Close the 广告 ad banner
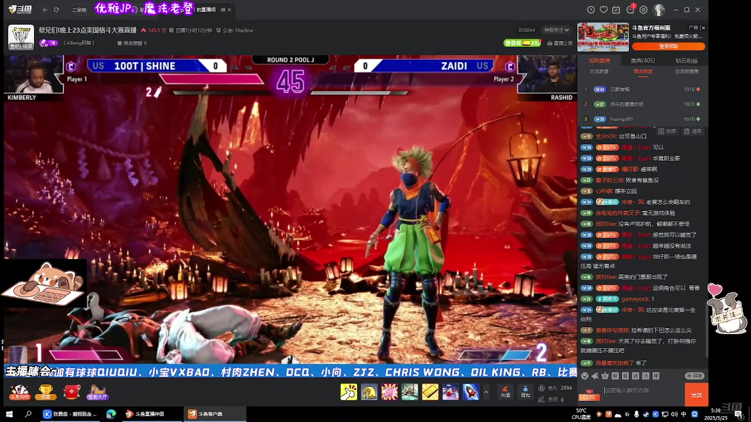This screenshot has height=422, width=751. [703, 28]
